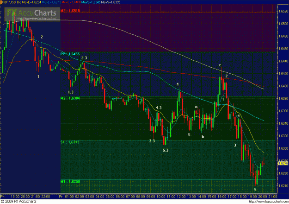Select the 1.6400 price axis label
The image size is (289, 204).
coord(283,86)
